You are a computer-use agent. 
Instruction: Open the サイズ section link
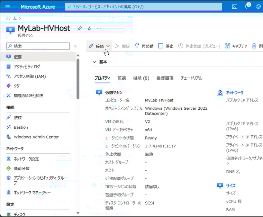230,186
